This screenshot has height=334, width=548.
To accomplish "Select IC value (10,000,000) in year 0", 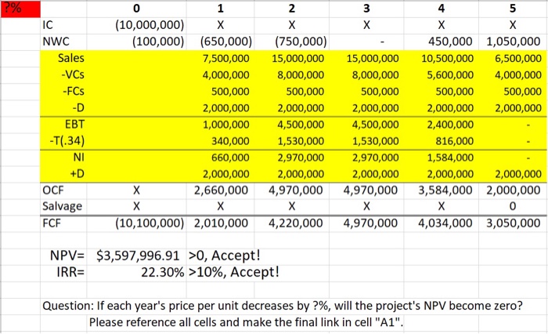I will (150, 25).
